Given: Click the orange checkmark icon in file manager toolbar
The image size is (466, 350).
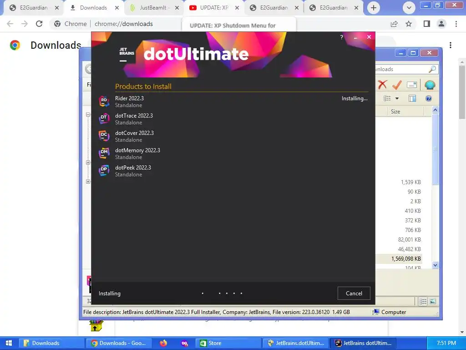Looking at the screenshot, I should click(x=397, y=85).
